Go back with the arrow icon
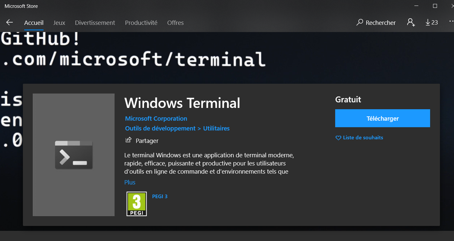The height and width of the screenshot is (241, 454). pos(9,22)
